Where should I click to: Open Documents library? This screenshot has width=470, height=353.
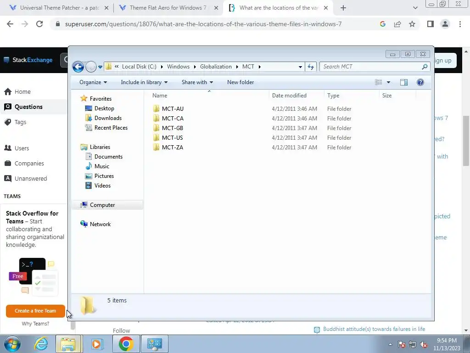[104, 156]
